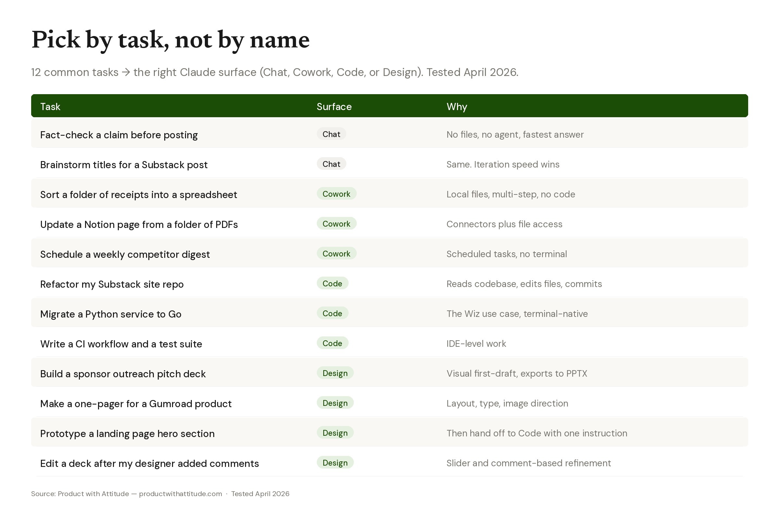Click 'Then hand off to Code' explanation text
The height and width of the screenshot is (526, 779).
(x=536, y=433)
